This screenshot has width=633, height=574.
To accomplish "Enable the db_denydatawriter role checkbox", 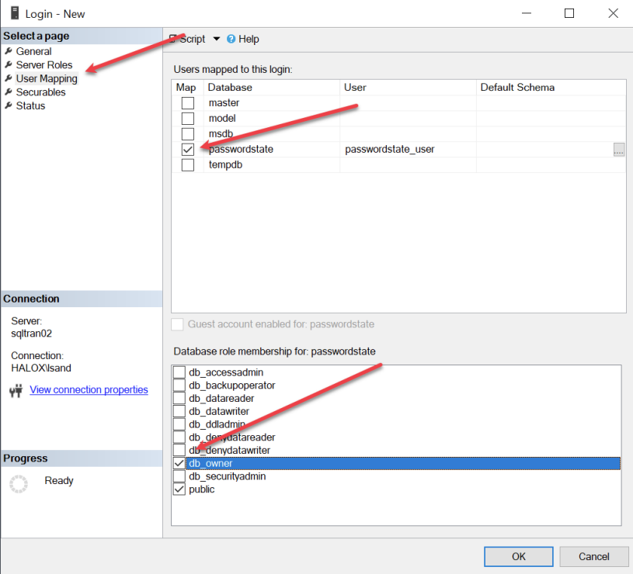I will 179,450.
